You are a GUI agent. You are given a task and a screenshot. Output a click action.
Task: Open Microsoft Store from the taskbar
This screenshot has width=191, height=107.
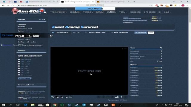47,105
